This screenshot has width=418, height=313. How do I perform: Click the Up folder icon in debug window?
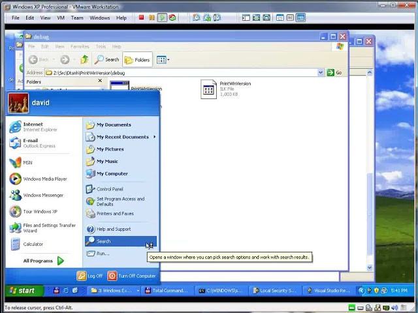click(x=84, y=59)
